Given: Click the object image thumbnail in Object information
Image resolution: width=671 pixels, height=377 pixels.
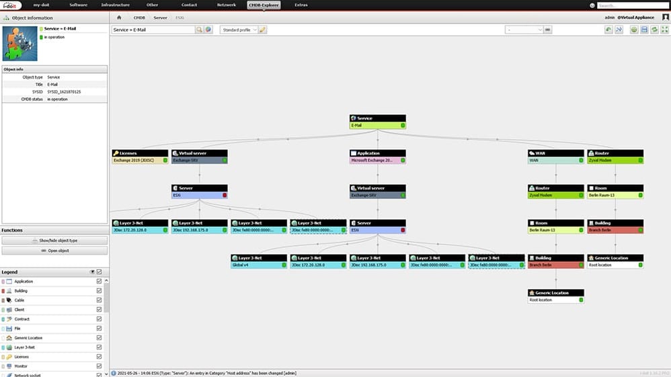Looking at the screenshot, I should tap(19, 44).
